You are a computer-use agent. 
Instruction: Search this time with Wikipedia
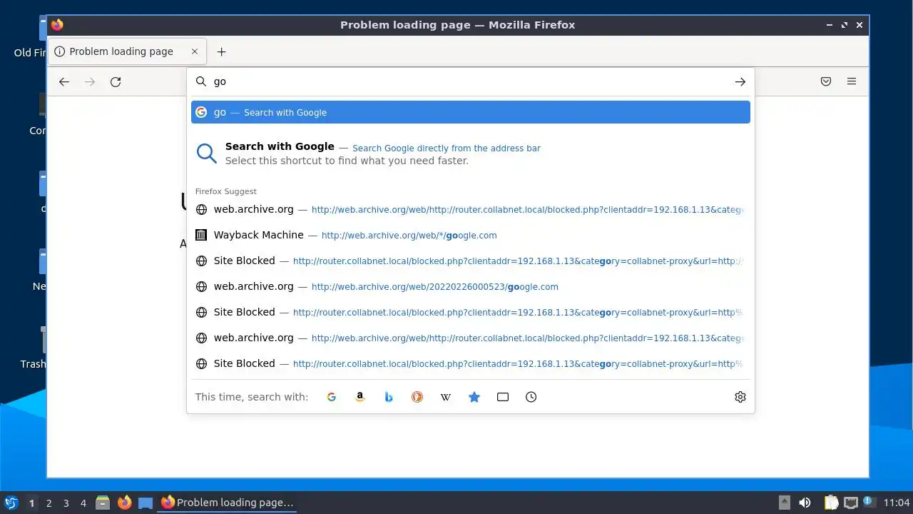click(446, 397)
